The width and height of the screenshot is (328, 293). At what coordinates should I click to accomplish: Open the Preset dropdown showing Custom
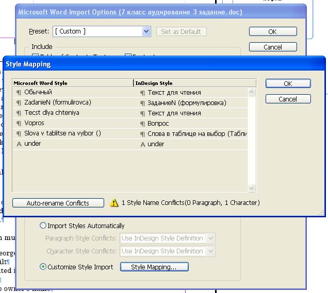tap(102, 31)
